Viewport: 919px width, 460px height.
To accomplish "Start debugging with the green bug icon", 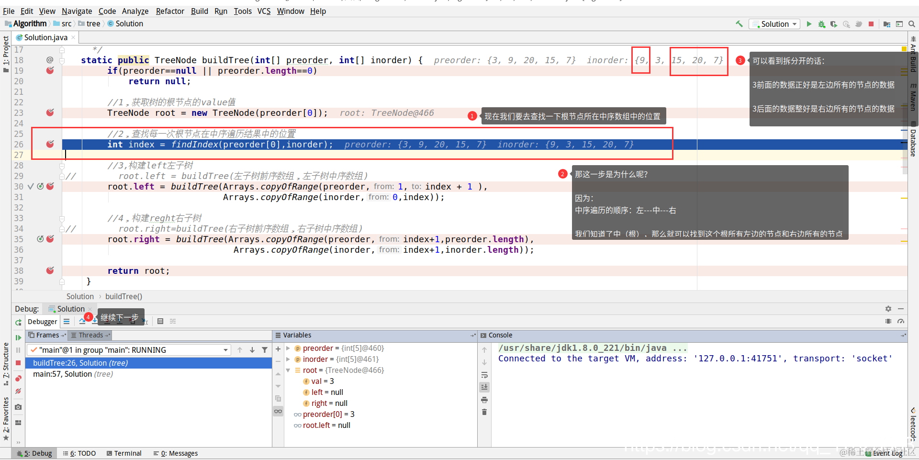I will [821, 24].
